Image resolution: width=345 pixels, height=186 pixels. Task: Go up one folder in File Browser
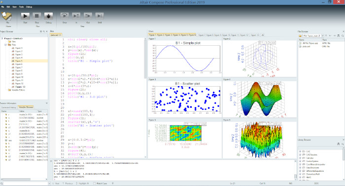(326, 35)
